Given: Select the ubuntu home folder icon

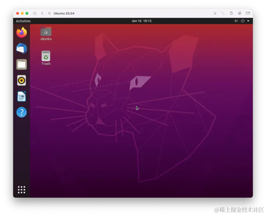Looking at the screenshot, I should point(46,34).
